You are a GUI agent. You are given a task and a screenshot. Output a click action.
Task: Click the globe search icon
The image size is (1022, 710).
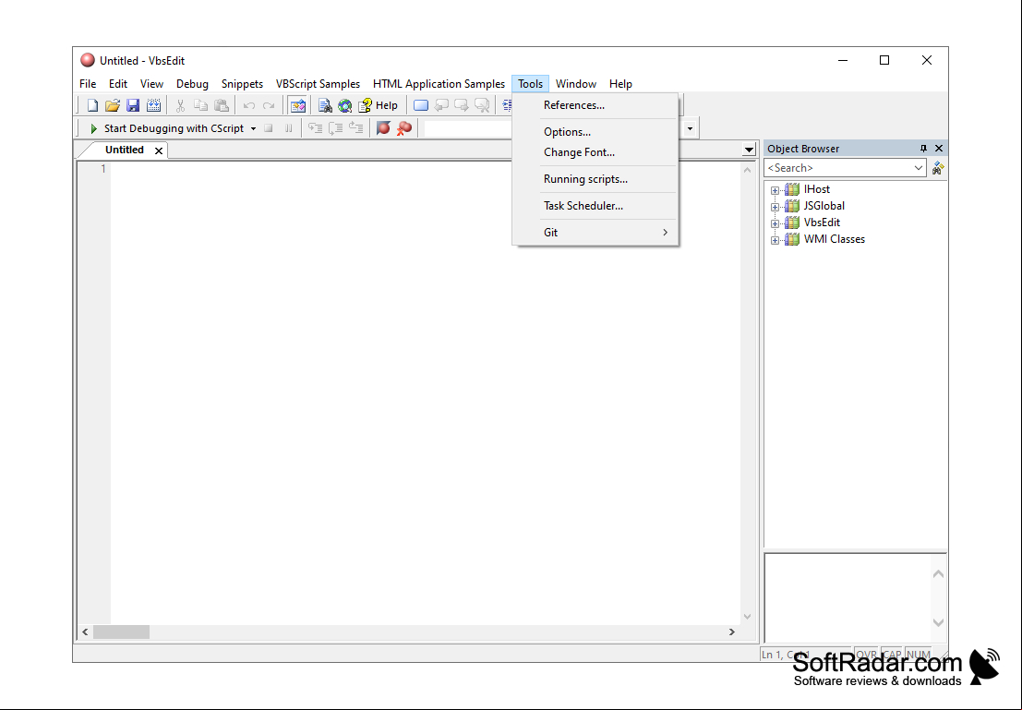[344, 105]
